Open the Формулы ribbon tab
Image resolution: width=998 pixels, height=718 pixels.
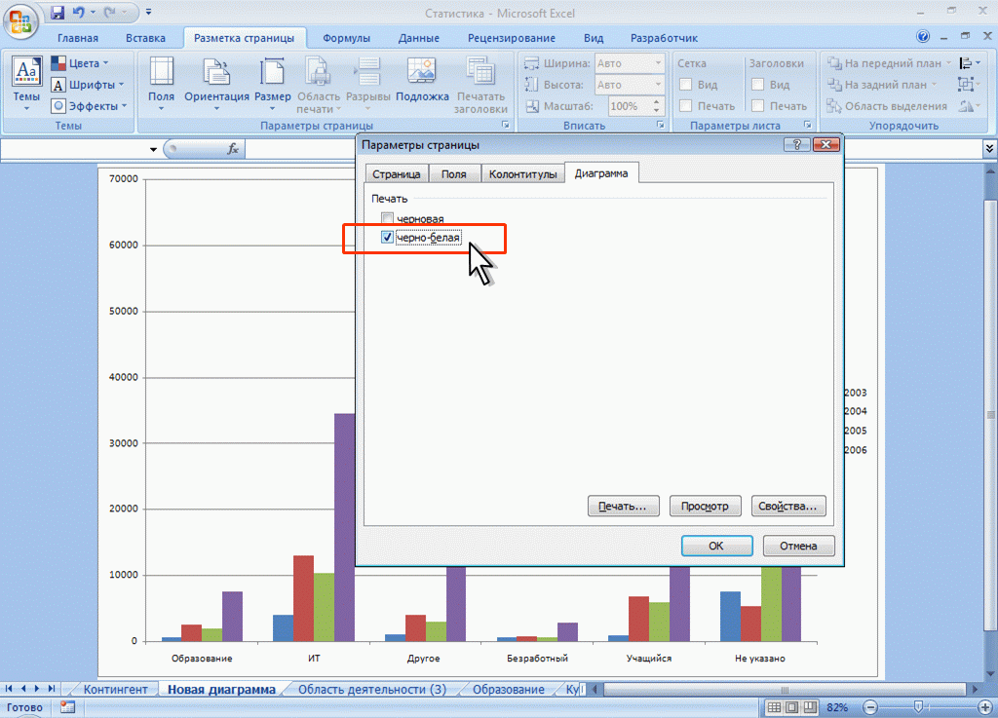pyautogui.click(x=346, y=38)
